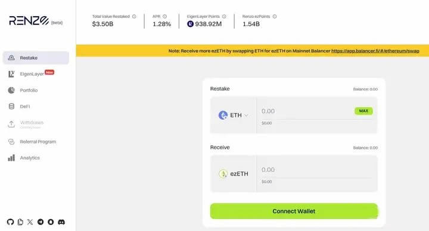Screen dimensions: 429x231
Task: Click the Restake amount input field
Action: (306, 111)
